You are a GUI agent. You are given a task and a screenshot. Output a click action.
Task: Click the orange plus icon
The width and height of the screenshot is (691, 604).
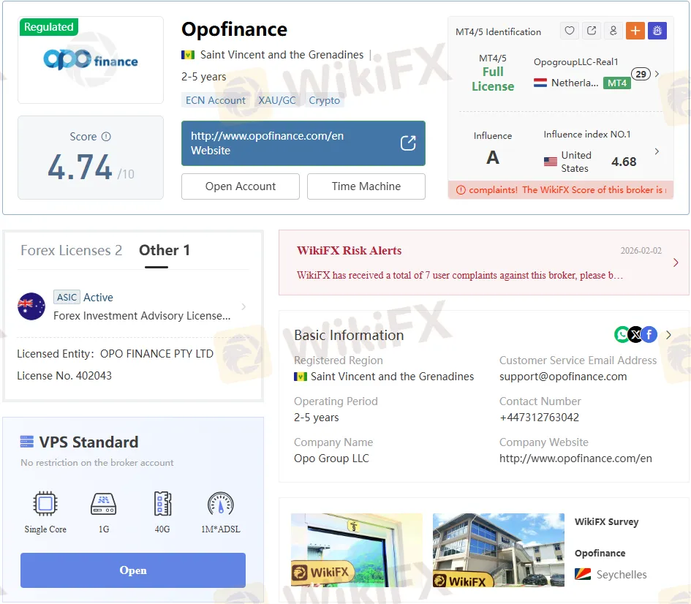point(635,31)
